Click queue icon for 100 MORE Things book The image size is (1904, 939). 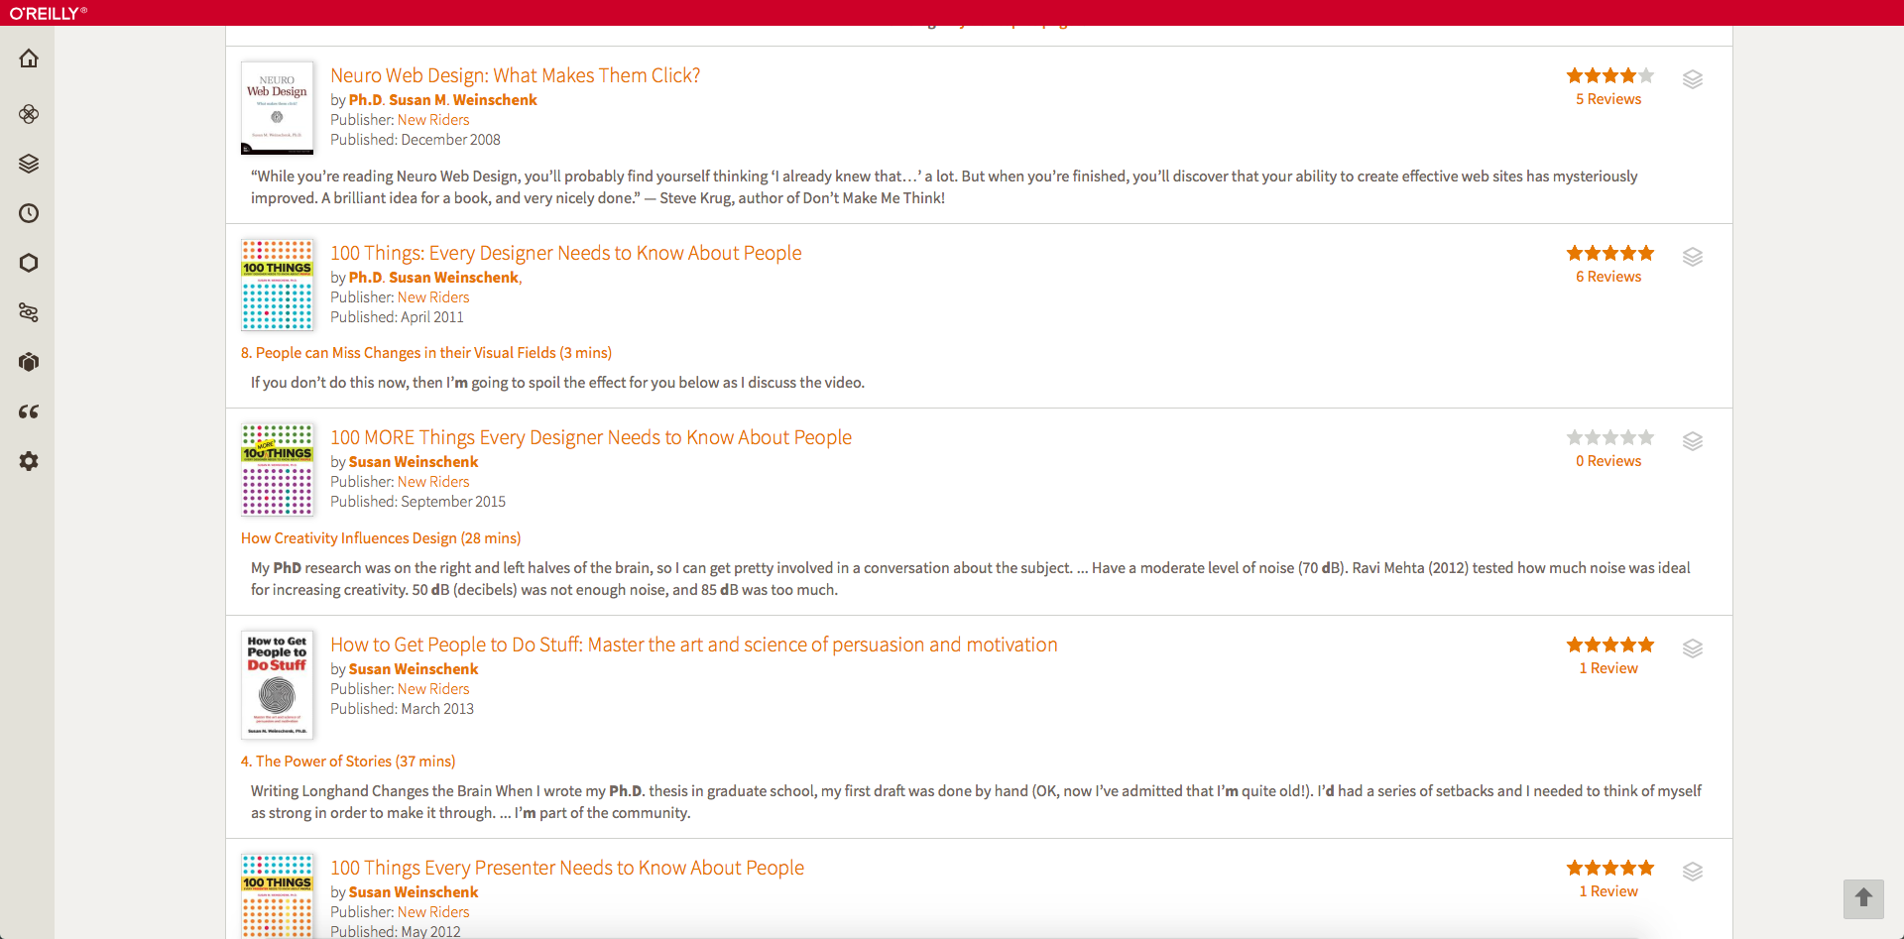pyautogui.click(x=1692, y=441)
